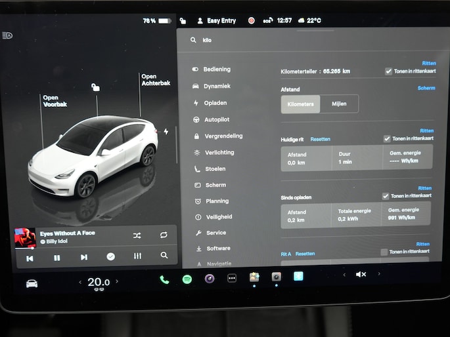450x337 pixels.
Task: Open the media equalizer settings
Action: point(137,256)
